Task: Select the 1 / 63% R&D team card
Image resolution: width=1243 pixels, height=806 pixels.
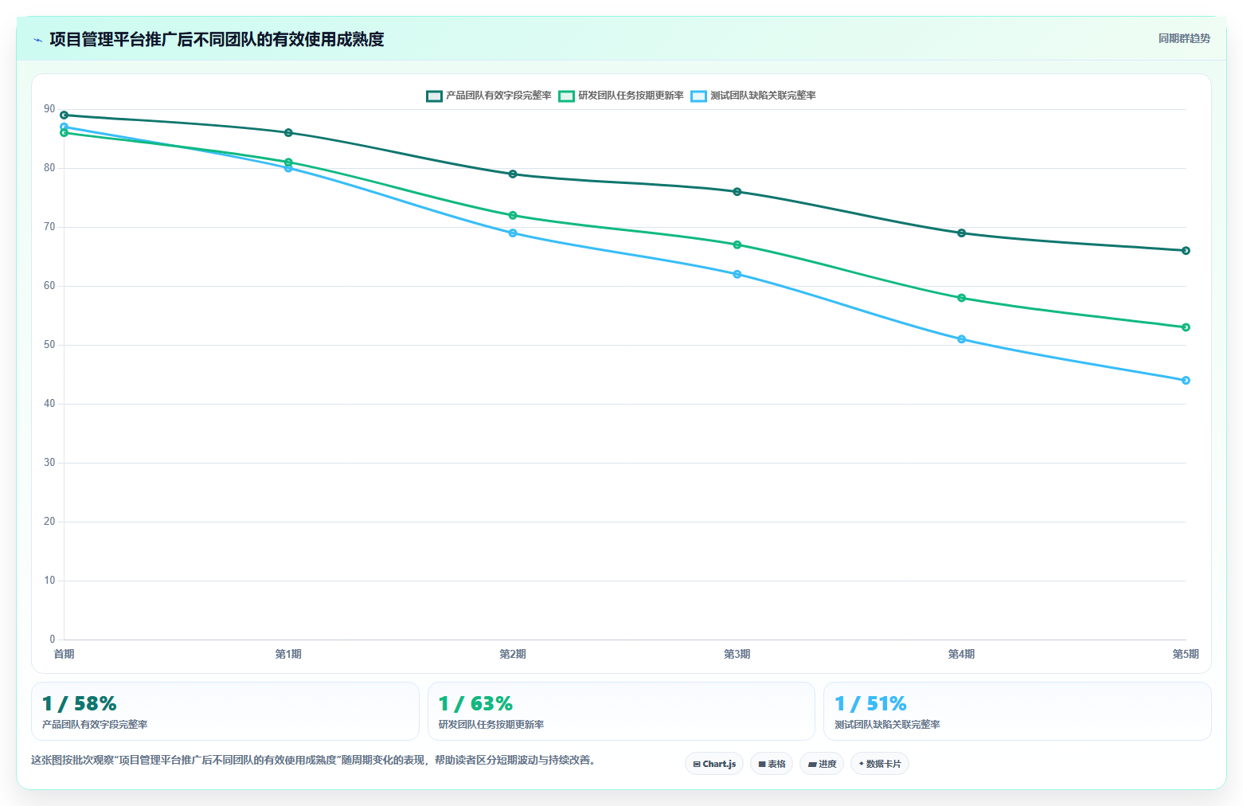Action: (x=621, y=711)
